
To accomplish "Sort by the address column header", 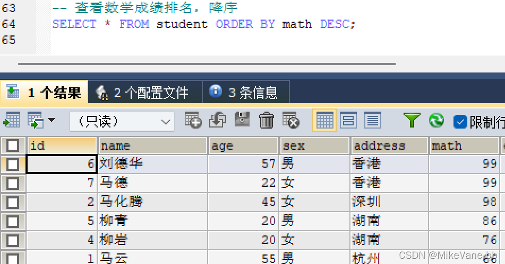I will point(389,145).
